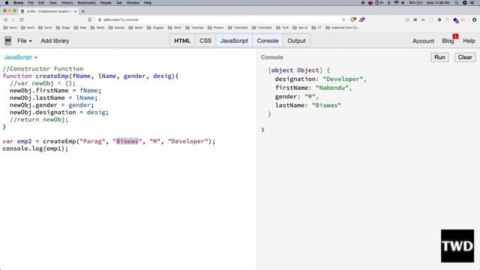Click the bookmark page icon in address bar
Screen dimensions: 480x270
[90, 19]
